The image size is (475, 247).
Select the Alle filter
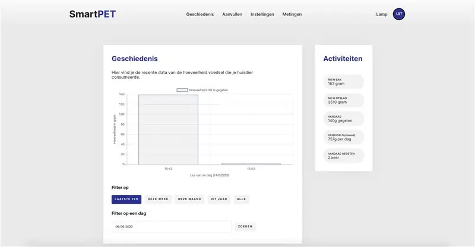coord(241,199)
